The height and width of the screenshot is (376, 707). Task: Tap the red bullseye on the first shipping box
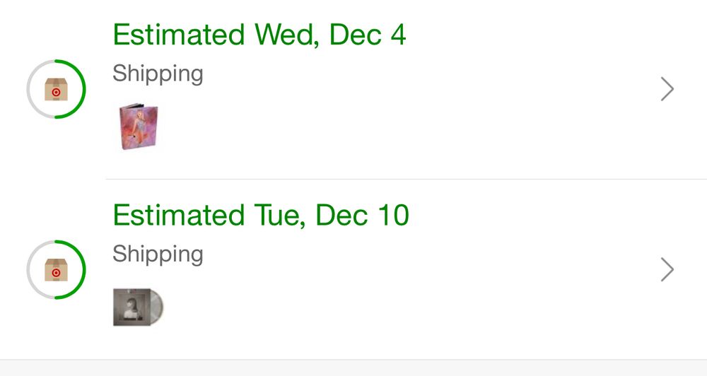pos(56,93)
